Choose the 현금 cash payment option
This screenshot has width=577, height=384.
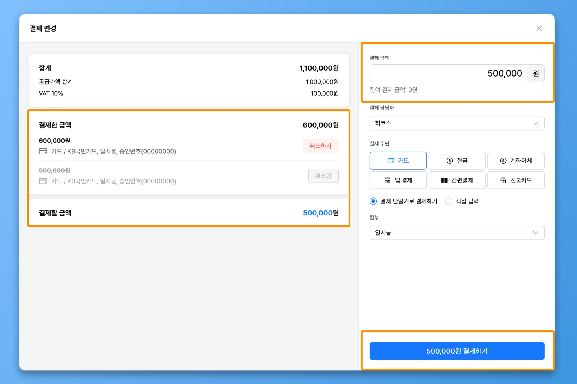pyautogui.click(x=457, y=161)
